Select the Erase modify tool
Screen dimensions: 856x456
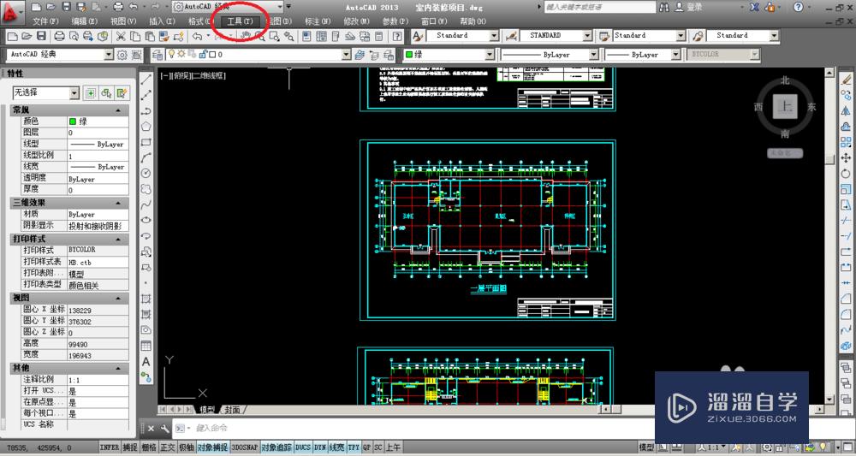[846, 79]
